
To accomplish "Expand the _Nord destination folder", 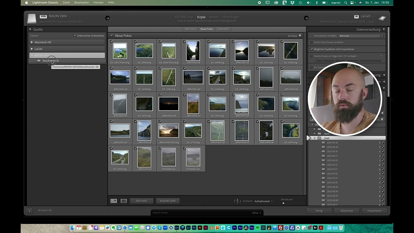I will point(314,134).
